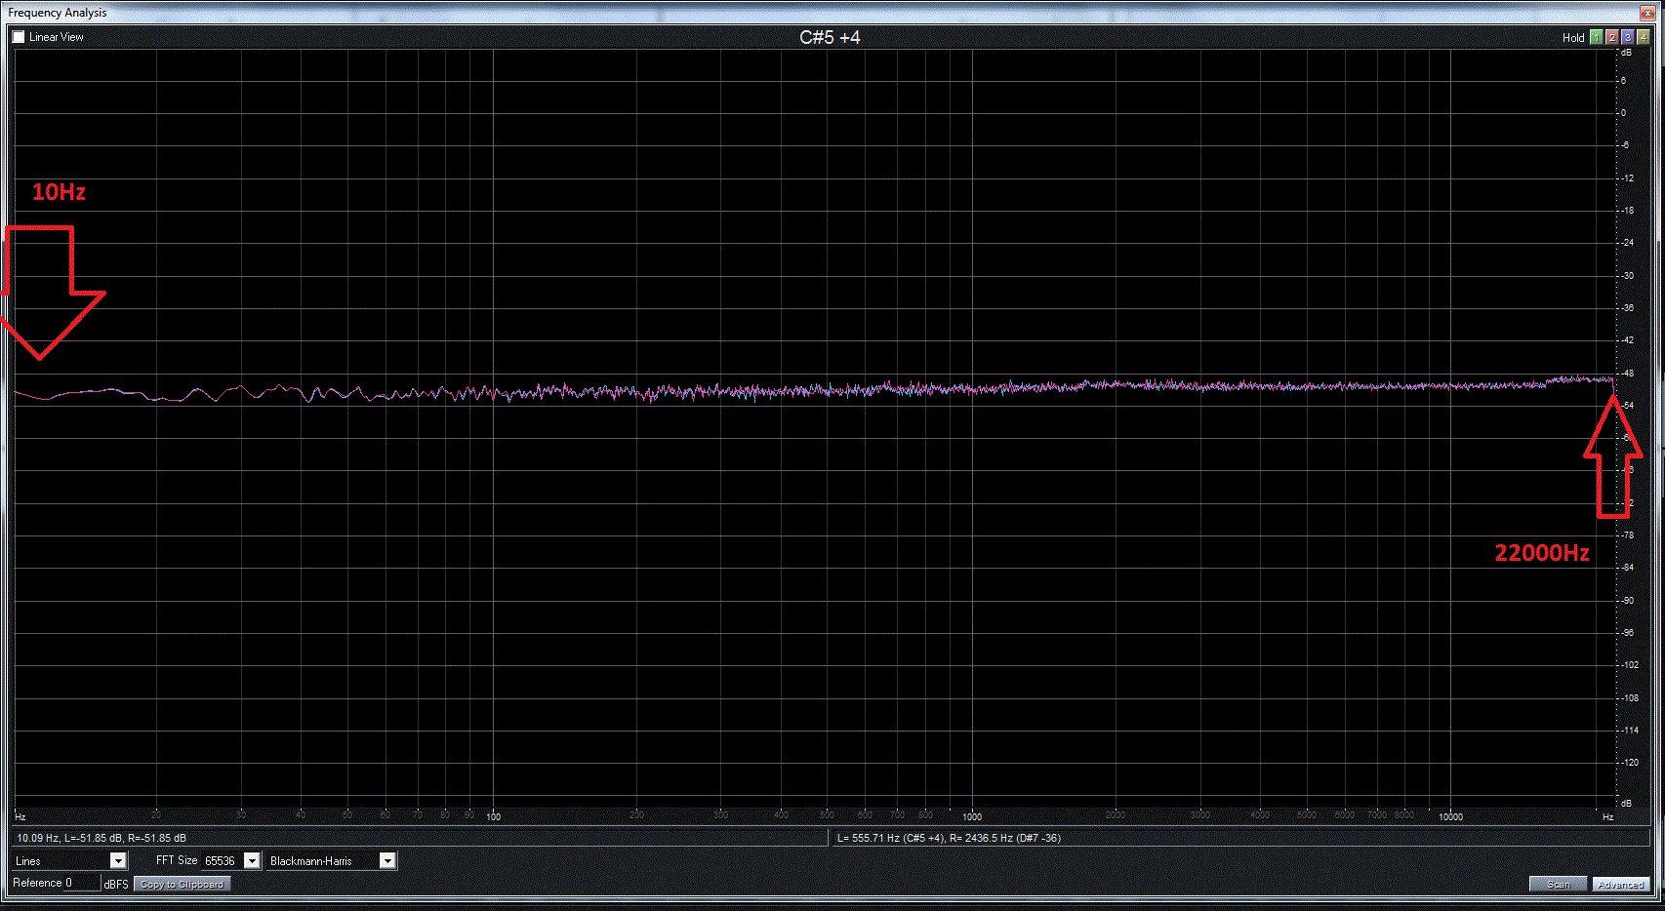Click into the Reference dBFS input field
Image resolution: width=1665 pixels, height=911 pixels.
coord(82,883)
